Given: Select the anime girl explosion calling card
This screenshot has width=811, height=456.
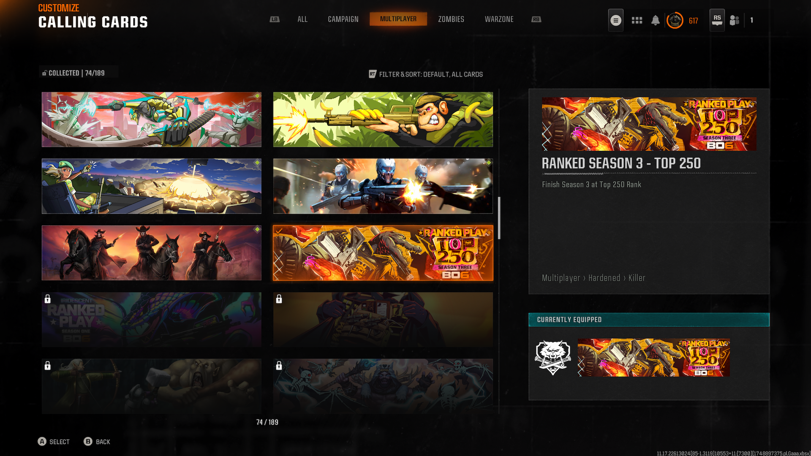Looking at the screenshot, I should point(152,186).
